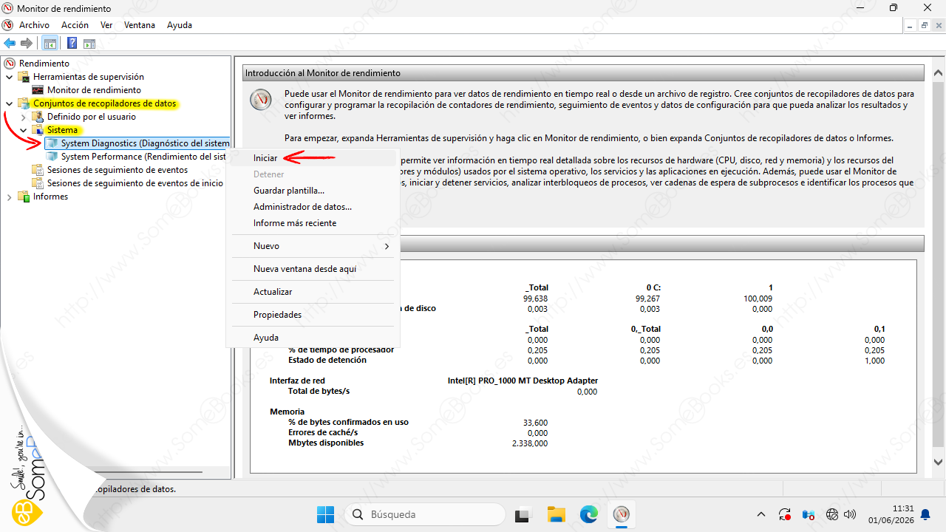Click the volume speaker tray icon
This screenshot has width=946, height=532.
point(850,514)
